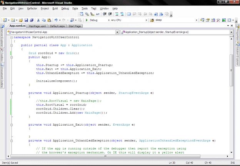The image size is (240, 166).
Task: Click Display Object Member List icon
Action: 82,14
